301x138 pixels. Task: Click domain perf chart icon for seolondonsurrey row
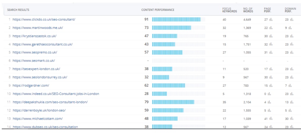click(x=292, y=77)
